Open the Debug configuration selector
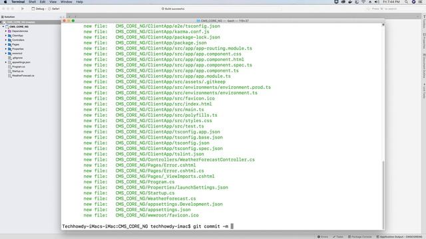Image resolution: width=426 pixels, height=239 pixels. 38,9
